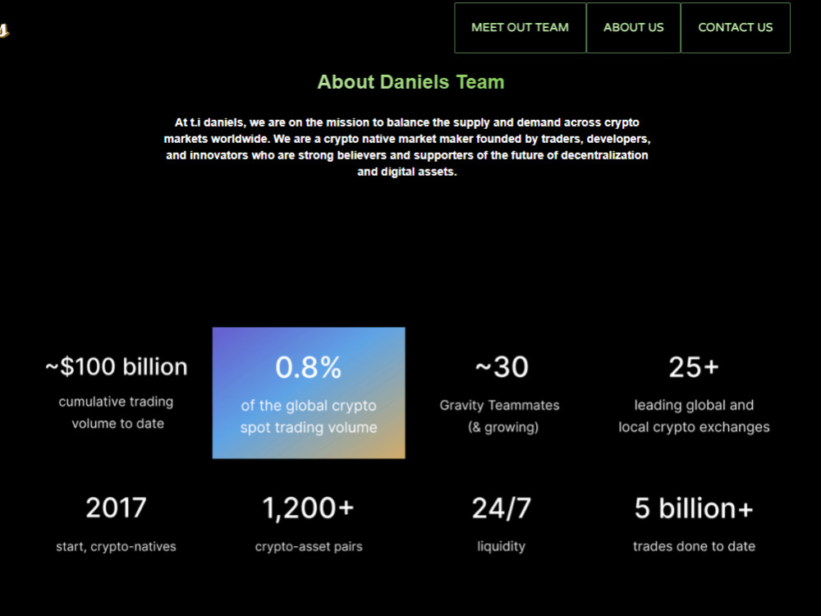Open the CONTACT US page
Screen dimensions: 821x616
pyautogui.click(x=735, y=28)
